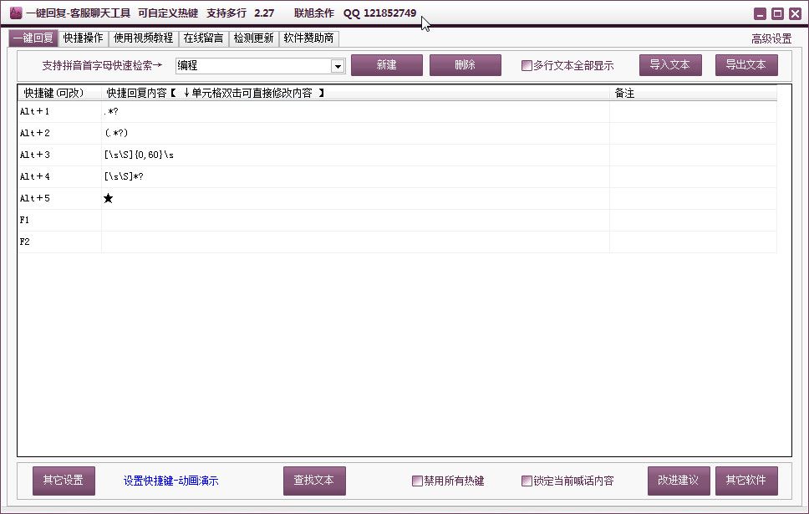This screenshot has width=809, height=514.
Task: Open 设置快捷键-动画演示 link
Action: point(170,481)
